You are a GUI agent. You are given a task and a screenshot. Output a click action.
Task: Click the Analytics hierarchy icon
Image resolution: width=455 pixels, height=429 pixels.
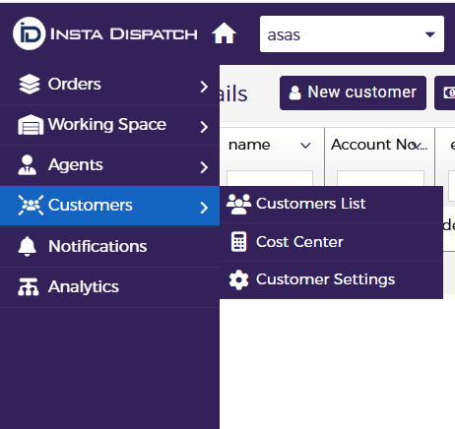(29, 287)
